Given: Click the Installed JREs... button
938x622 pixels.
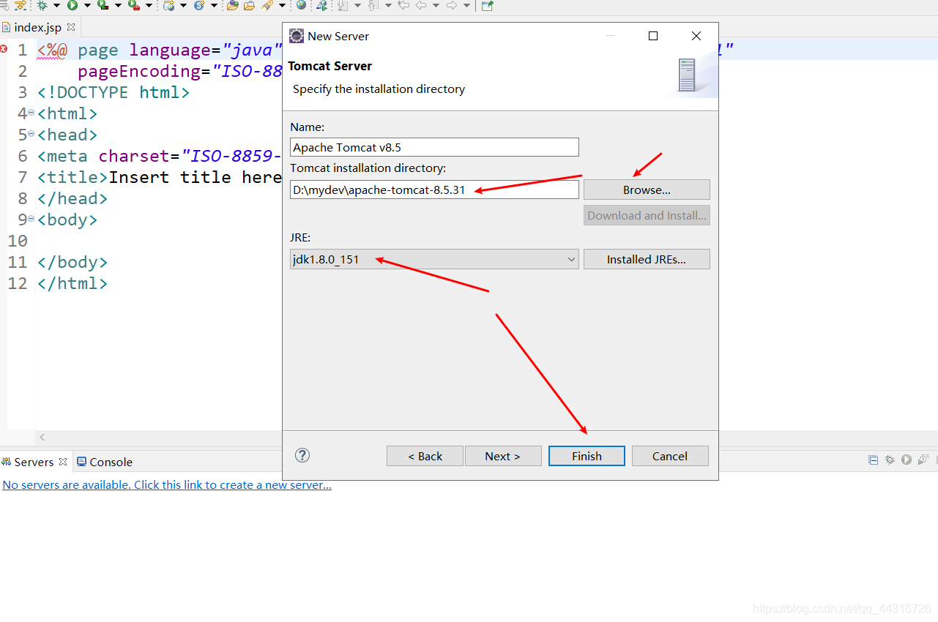Looking at the screenshot, I should [x=647, y=259].
